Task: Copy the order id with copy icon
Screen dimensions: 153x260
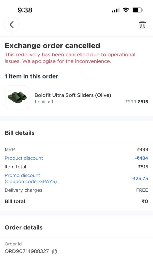Action: (54, 251)
